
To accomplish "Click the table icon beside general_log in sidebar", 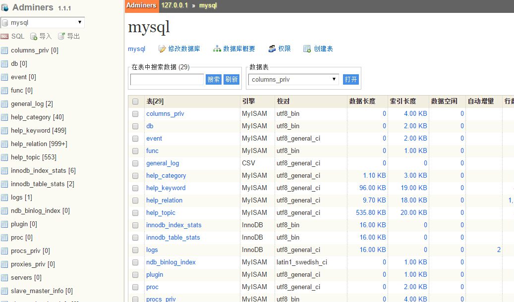I will [4, 104].
